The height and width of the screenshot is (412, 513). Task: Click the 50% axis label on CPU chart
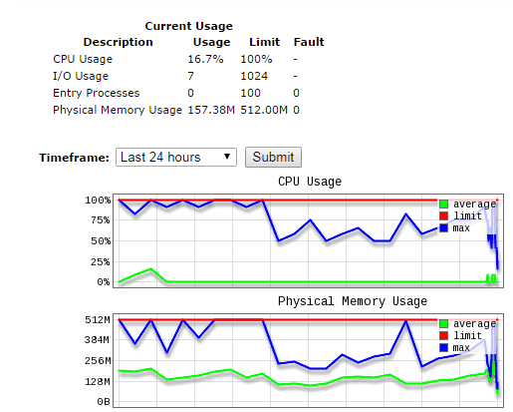pos(101,241)
